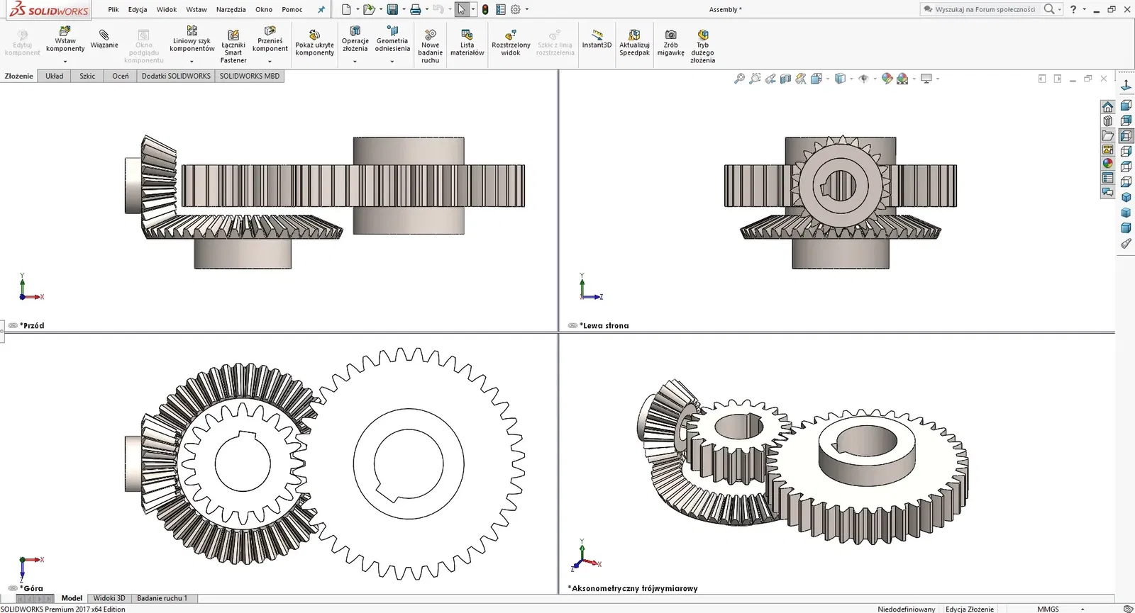Viewport: 1135px width, 613px height.
Task: Click the forum search input field
Action: [x=985, y=9]
